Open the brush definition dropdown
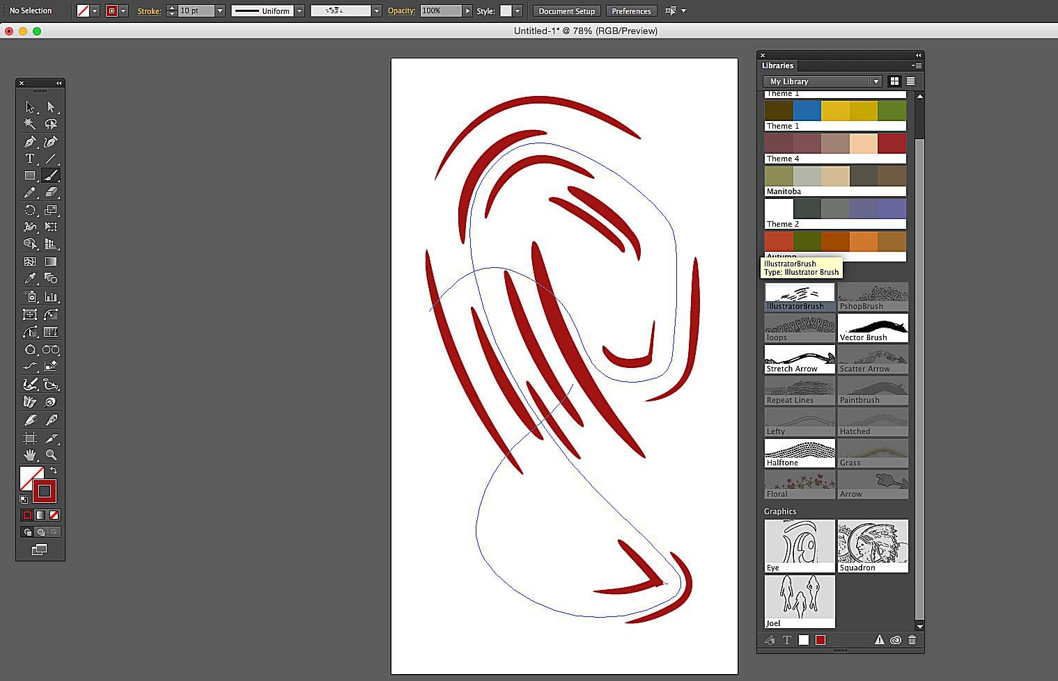This screenshot has height=681, width=1058. click(377, 11)
